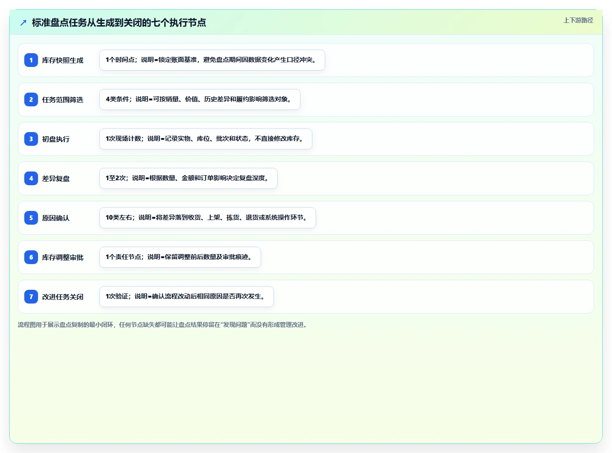Select step number badge 5
Image resolution: width=612 pixels, height=453 pixels.
click(31, 218)
